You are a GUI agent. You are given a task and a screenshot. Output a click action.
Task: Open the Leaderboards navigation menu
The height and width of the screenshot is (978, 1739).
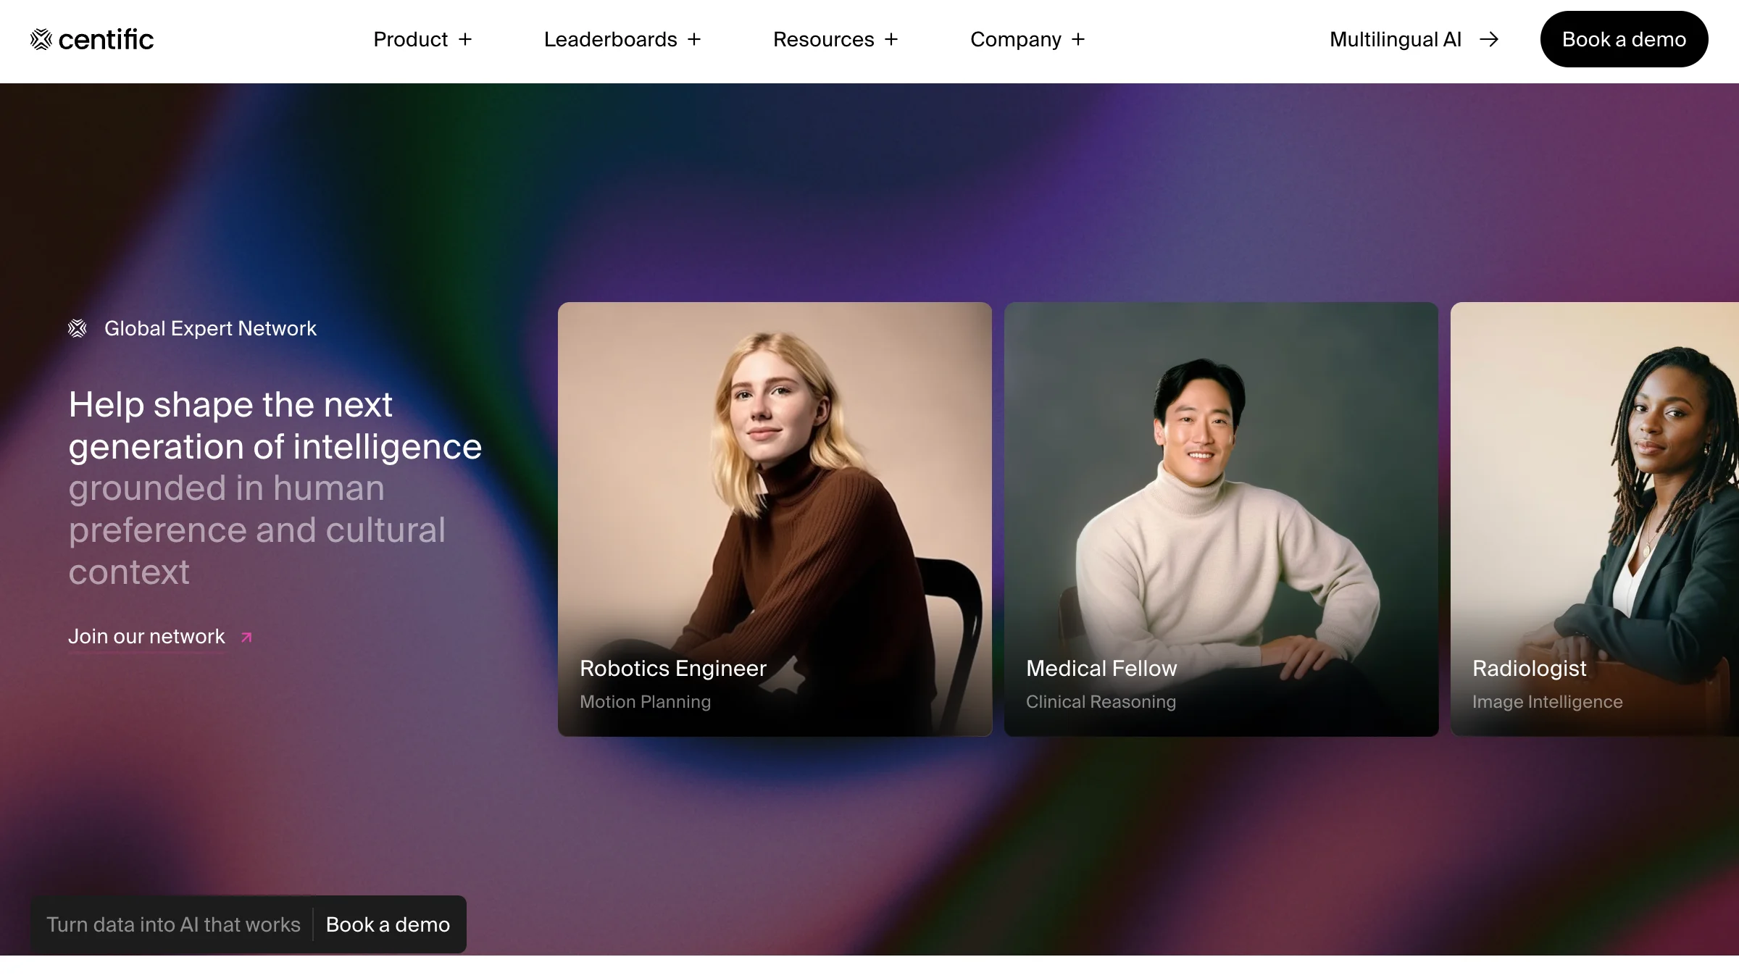pyautogui.click(x=610, y=39)
